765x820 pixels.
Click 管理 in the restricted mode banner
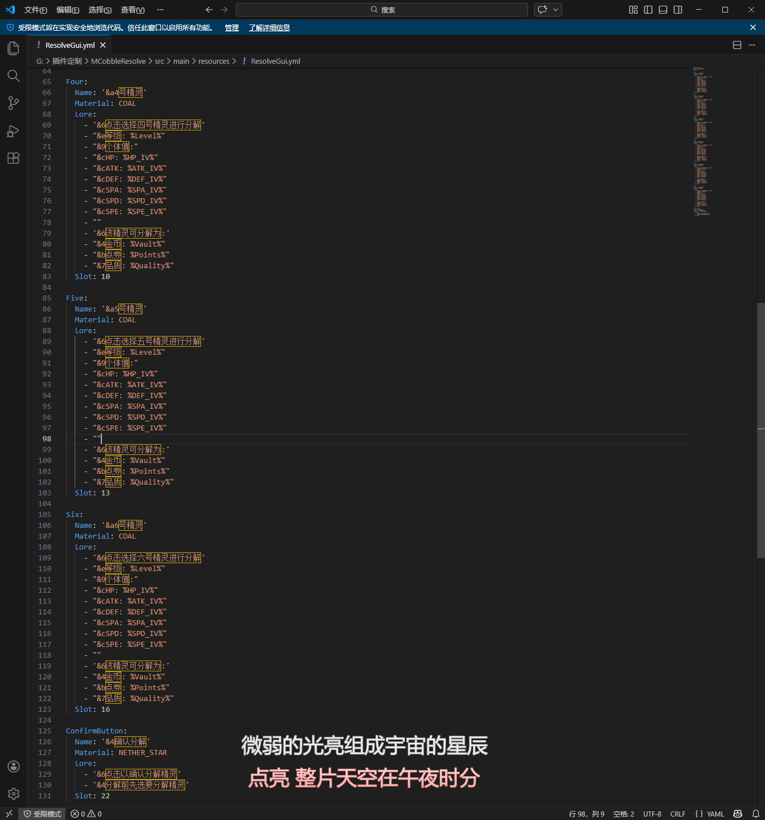[231, 28]
